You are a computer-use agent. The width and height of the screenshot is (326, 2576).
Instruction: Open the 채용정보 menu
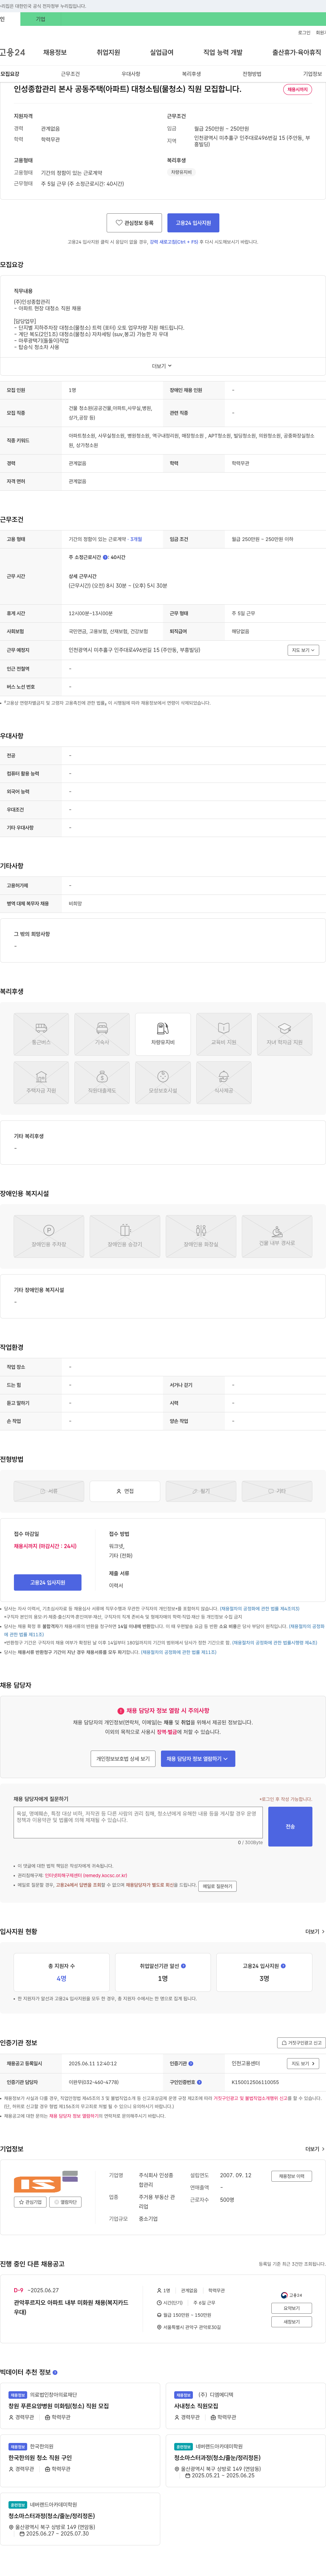55,52
